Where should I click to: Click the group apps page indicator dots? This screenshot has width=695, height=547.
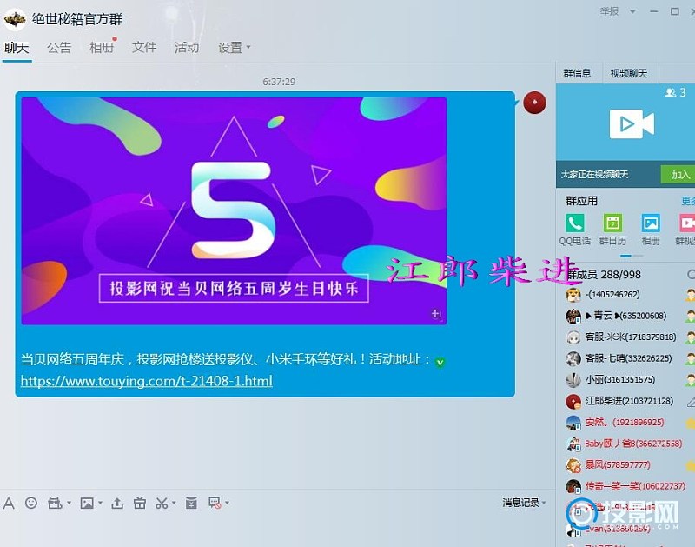[x=632, y=256]
